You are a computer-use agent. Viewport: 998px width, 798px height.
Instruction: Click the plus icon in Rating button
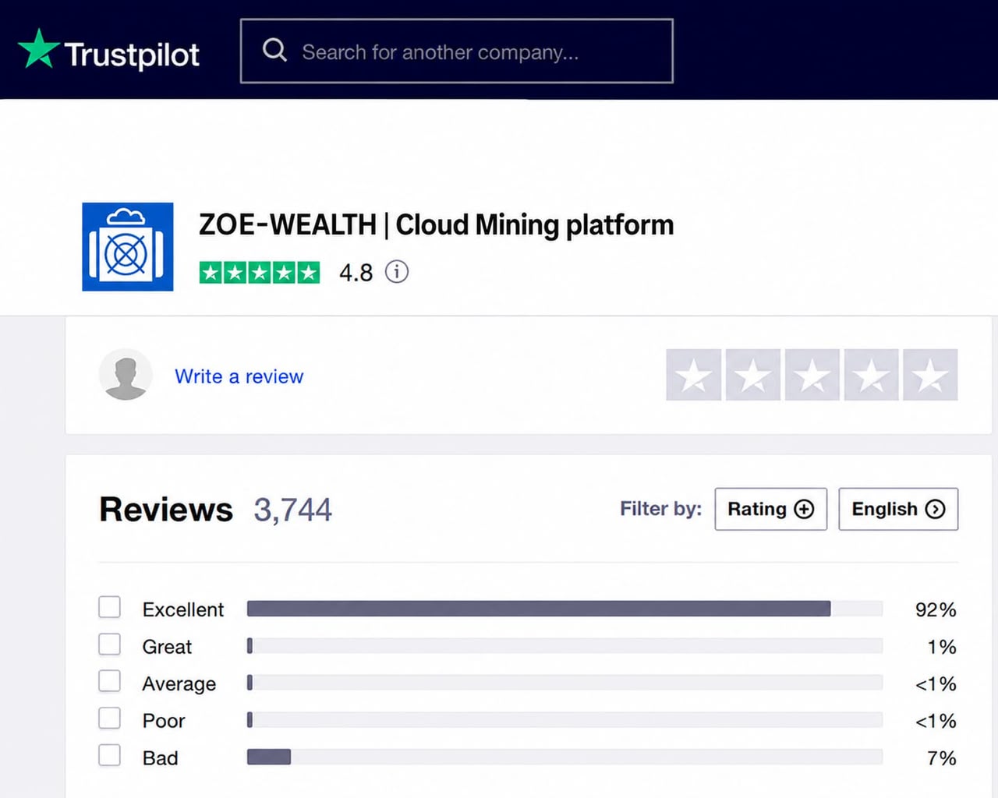[804, 509]
